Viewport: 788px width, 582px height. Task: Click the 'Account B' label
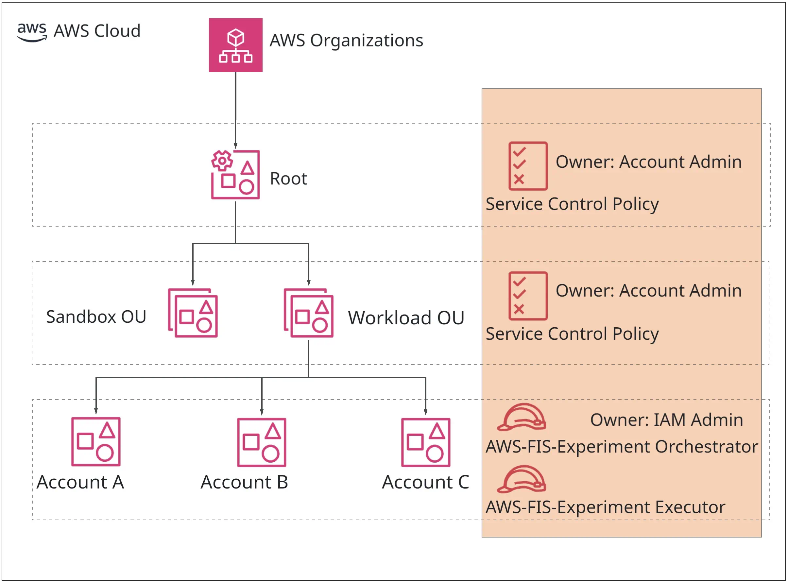click(x=245, y=482)
